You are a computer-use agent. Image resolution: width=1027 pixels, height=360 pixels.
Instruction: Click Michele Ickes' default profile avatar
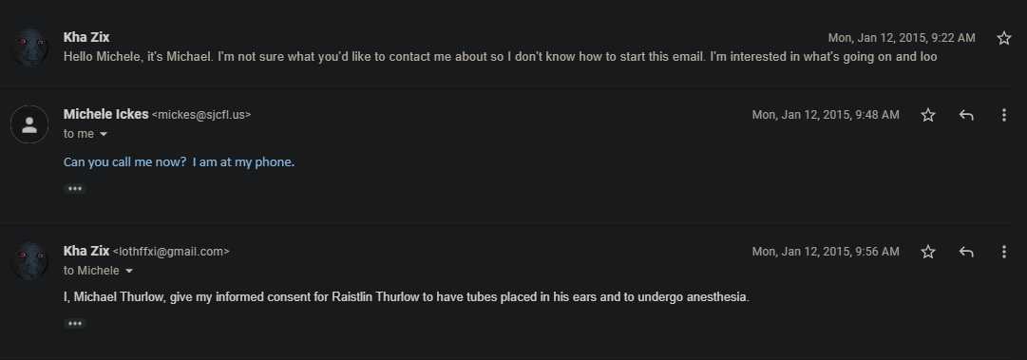[x=29, y=124]
